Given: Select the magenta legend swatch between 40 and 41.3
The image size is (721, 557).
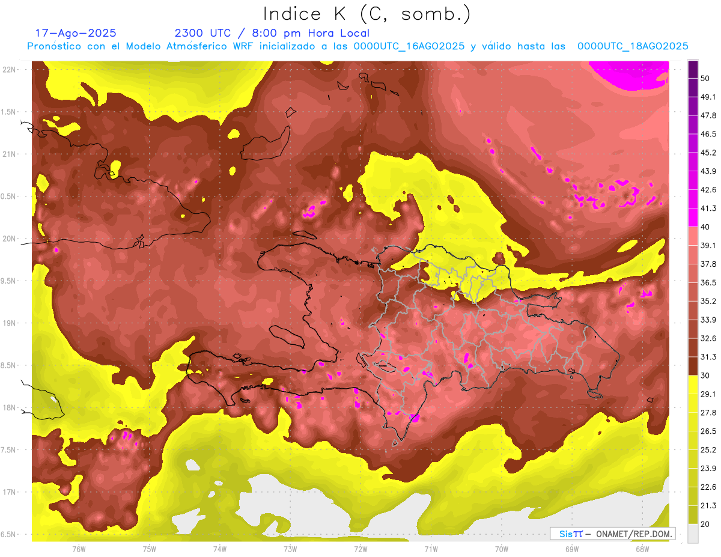Looking at the screenshot, I should (x=693, y=218).
